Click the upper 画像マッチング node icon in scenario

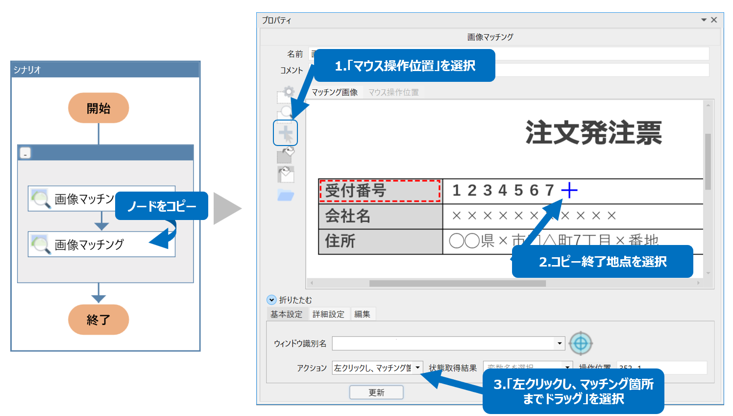coord(40,199)
